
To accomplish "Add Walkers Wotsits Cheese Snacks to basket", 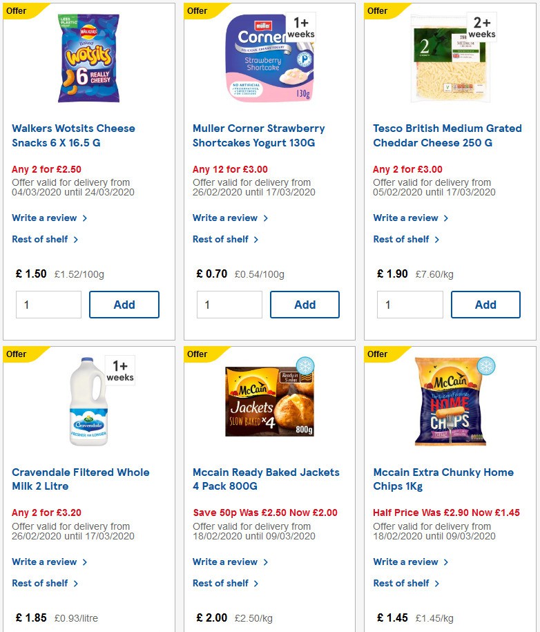I will [124, 304].
